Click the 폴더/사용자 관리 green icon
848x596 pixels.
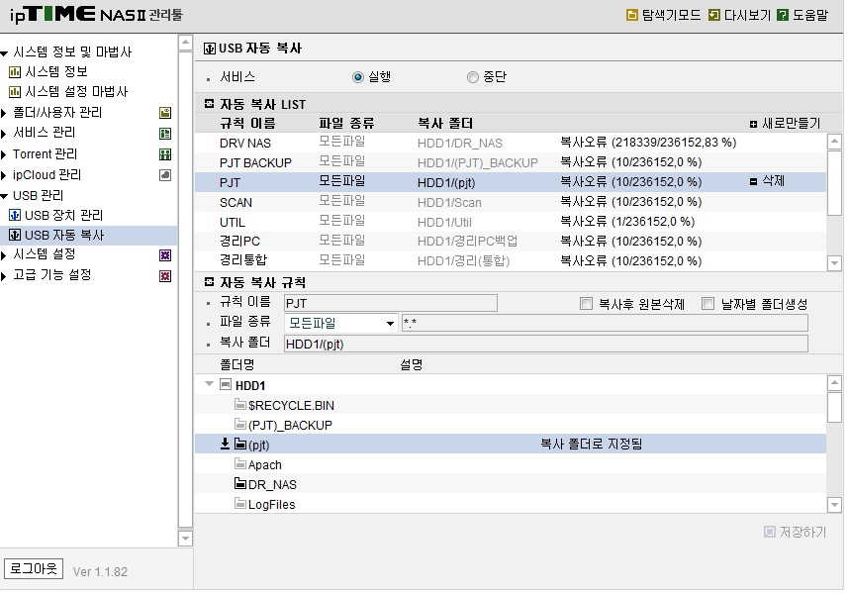[165, 113]
